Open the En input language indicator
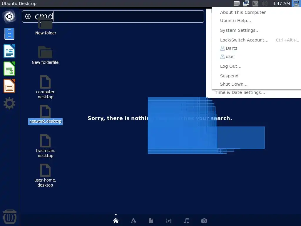This screenshot has width=301, height=226. 255,4
